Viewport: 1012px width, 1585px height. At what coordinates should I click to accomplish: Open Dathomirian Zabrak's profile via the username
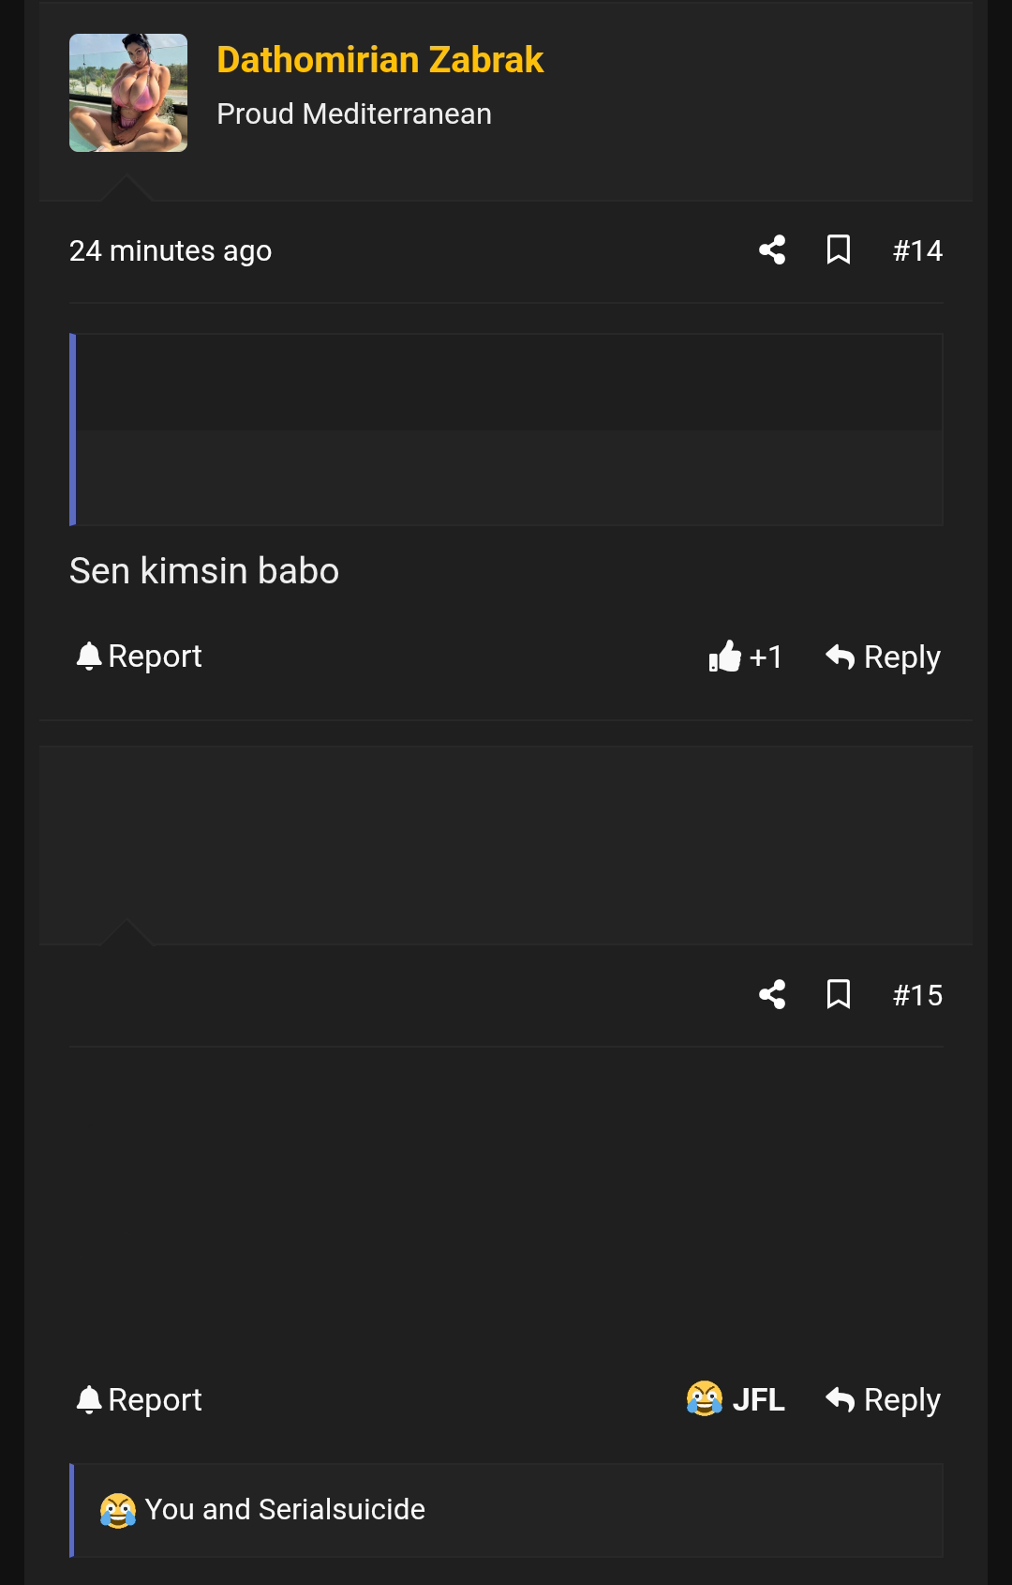point(379,60)
